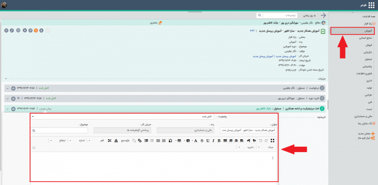Image resolution: width=378 pixels, height=185 pixels.
Task: Select مالی و حسابداری in the sidebar
Action: pyautogui.click(x=363, y=117)
